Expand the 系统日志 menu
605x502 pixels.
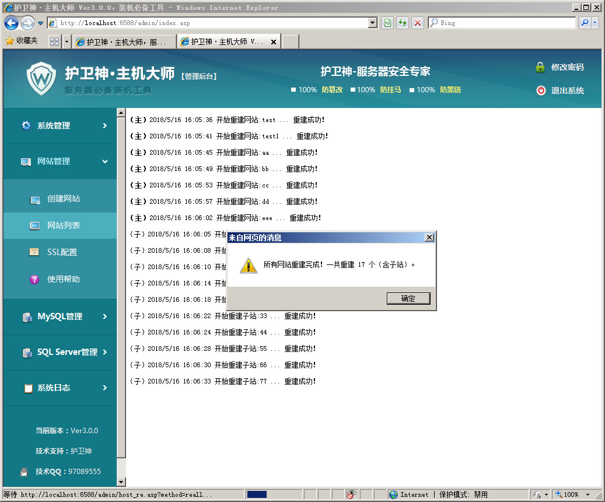(x=60, y=388)
